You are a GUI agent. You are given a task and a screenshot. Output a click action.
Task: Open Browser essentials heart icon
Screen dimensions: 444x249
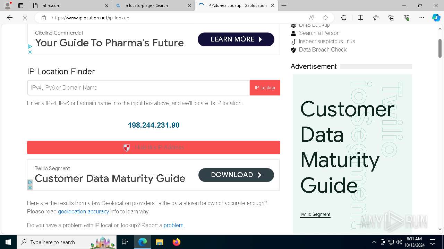tap(407, 18)
